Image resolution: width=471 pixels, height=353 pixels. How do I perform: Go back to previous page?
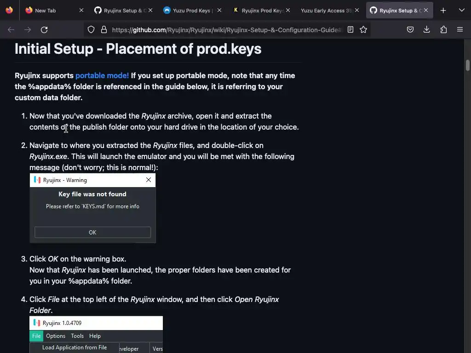[x=11, y=30]
